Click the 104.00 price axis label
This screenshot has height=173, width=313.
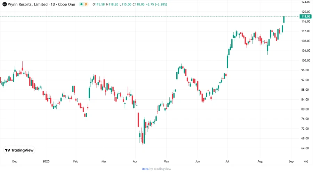pos(306,51)
